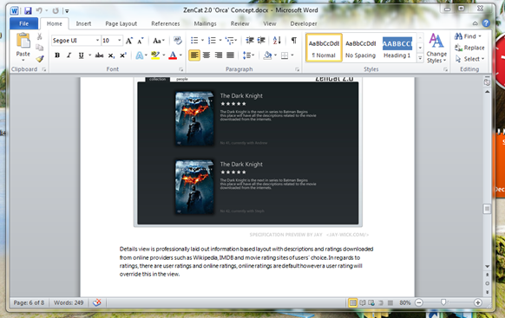Toggle center text alignment
Viewport: 505px width, 318px height.
(x=207, y=55)
